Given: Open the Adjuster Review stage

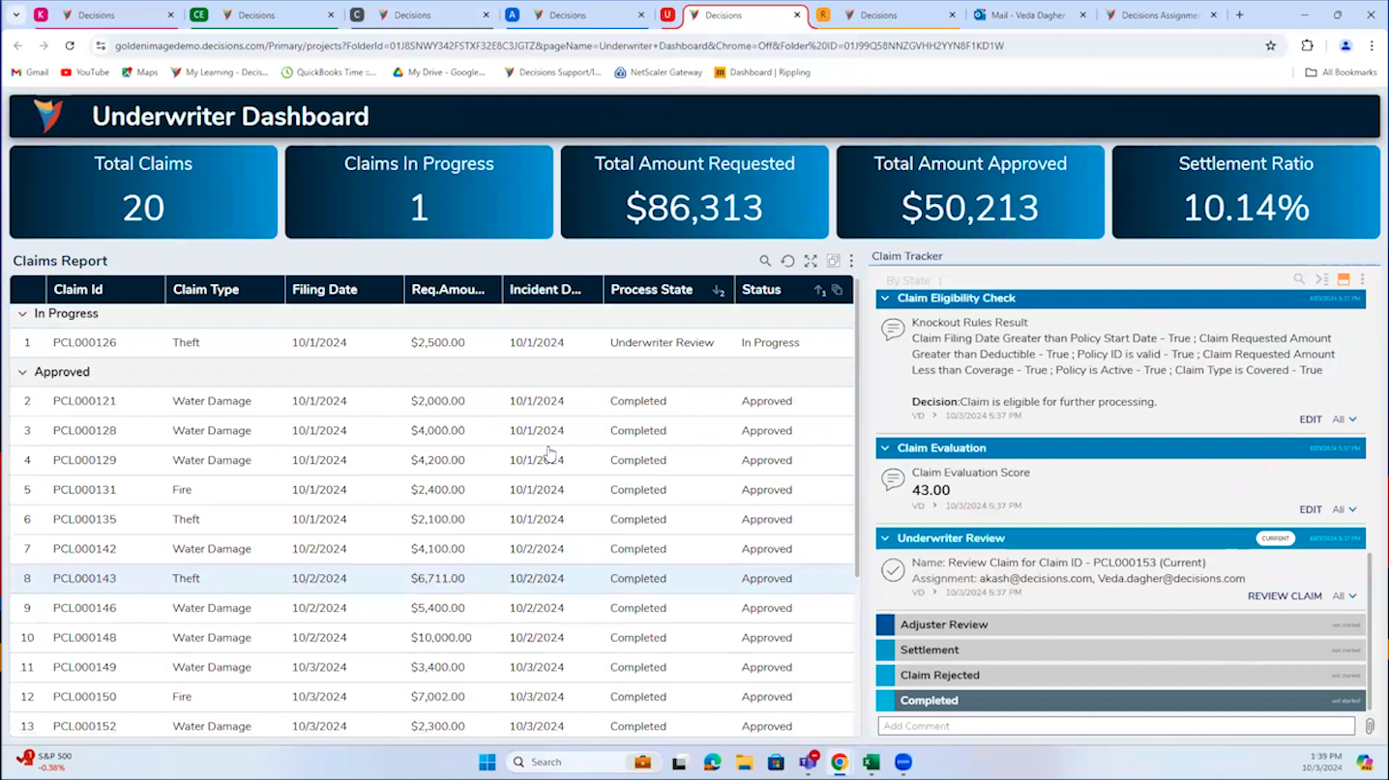Looking at the screenshot, I should coord(1120,625).
